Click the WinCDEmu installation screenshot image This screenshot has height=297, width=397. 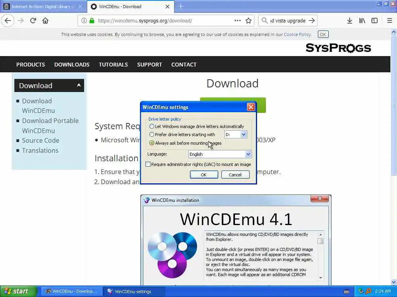click(x=236, y=240)
